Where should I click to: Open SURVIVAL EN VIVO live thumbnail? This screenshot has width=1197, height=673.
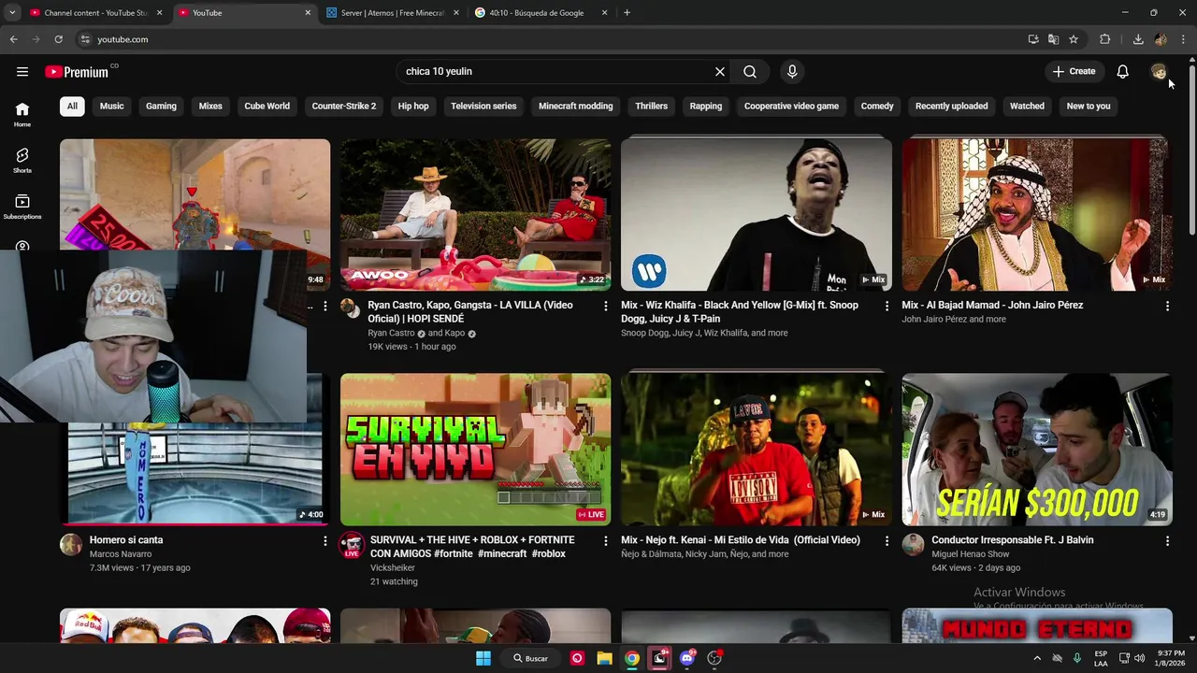475,450
